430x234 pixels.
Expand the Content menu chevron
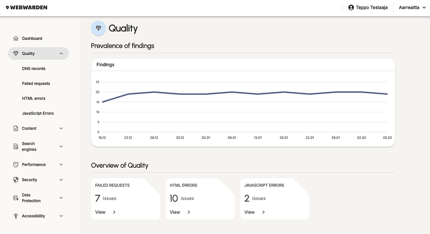tap(61, 128)
